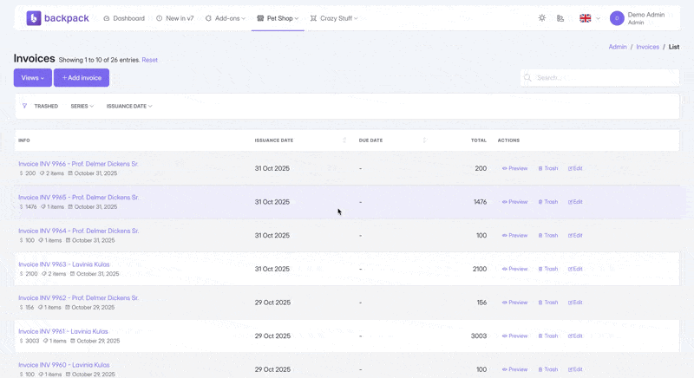Open language selector UK flag
Viewport: 694px width, 378px height.
585,18
